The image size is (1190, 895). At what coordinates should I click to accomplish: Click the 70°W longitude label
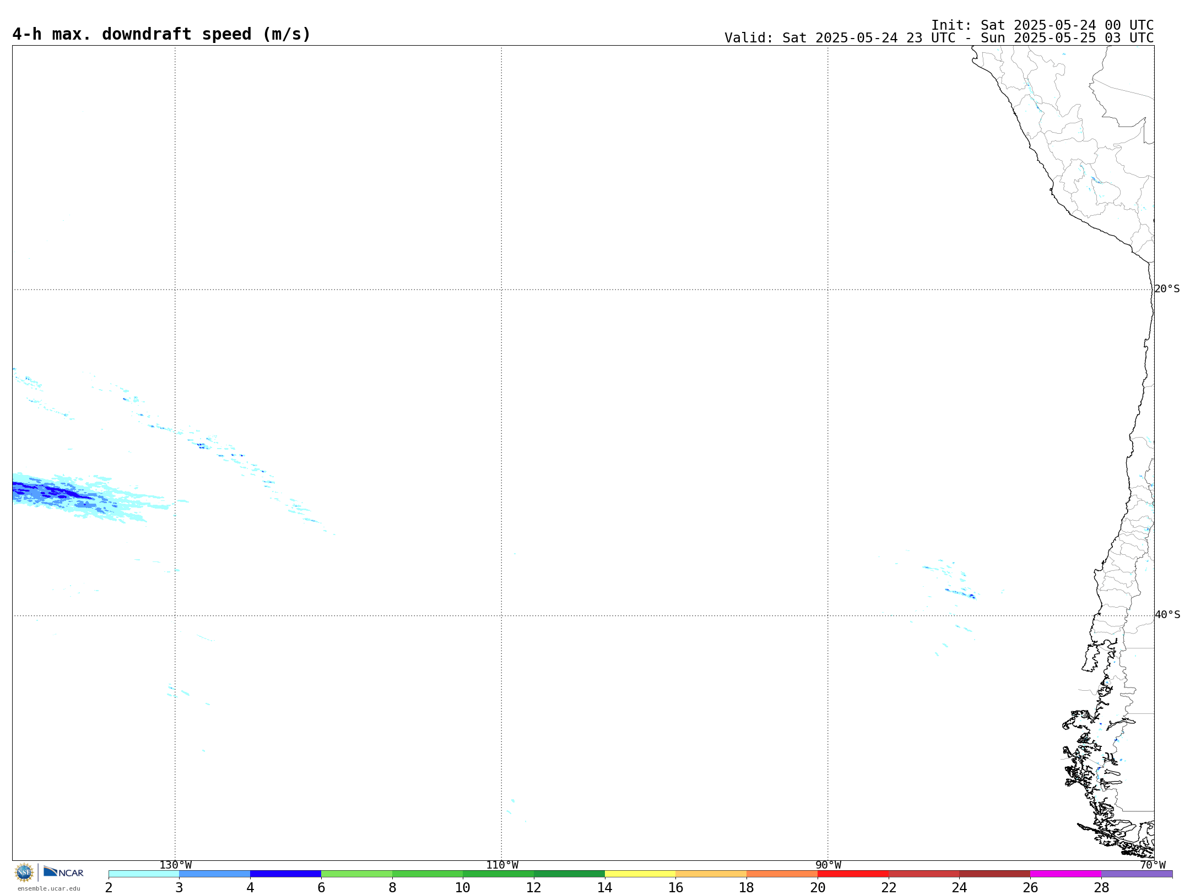click(x=1153, y=865)
